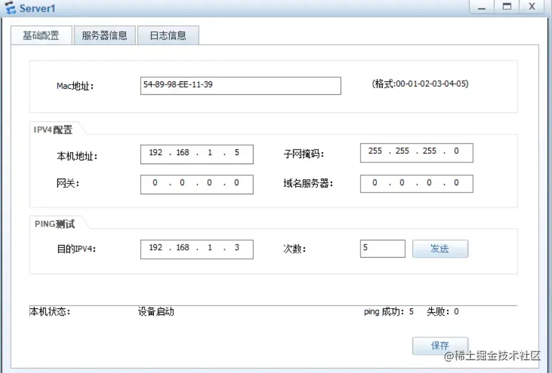The image size is (552, 373).
Task: Click the Mac地址: label
Action: click(x=75, y=86)
